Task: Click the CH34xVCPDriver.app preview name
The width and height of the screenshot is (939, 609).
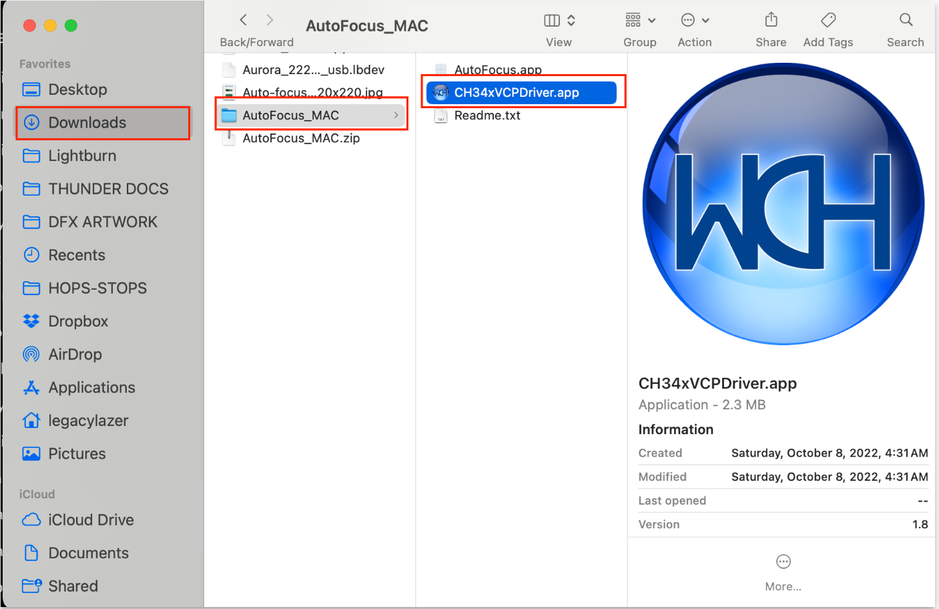Action: (x=717, y=383)
